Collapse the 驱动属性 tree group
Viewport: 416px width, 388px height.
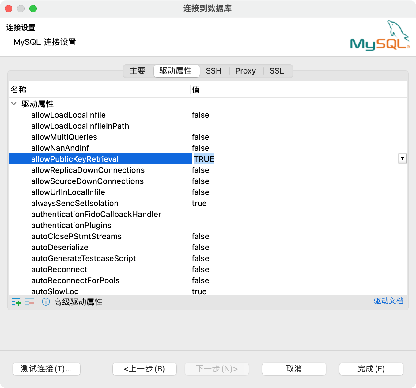coord(14,104)
